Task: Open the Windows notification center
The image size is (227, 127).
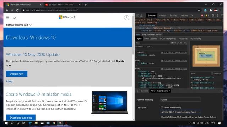Action: click(219, 123)
